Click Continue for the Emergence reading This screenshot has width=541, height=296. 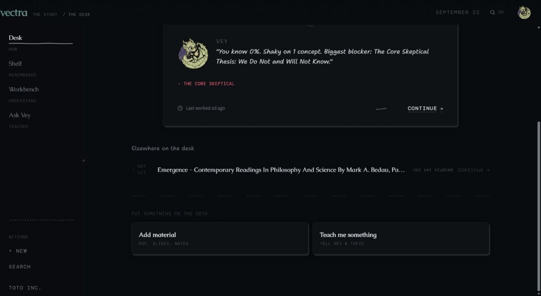point(473,170)
